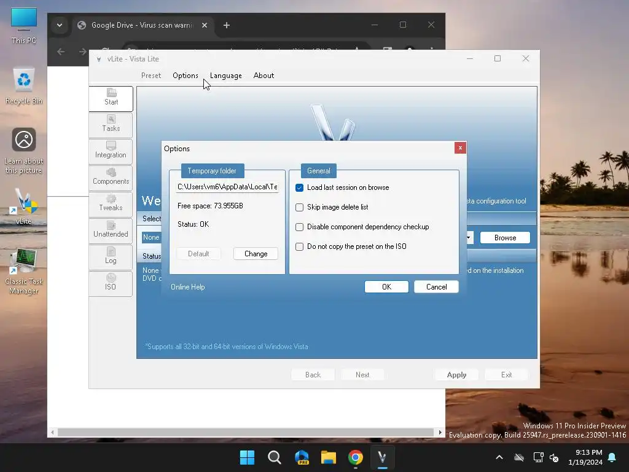Open File Explorer from taskbar

pos(329,457)
